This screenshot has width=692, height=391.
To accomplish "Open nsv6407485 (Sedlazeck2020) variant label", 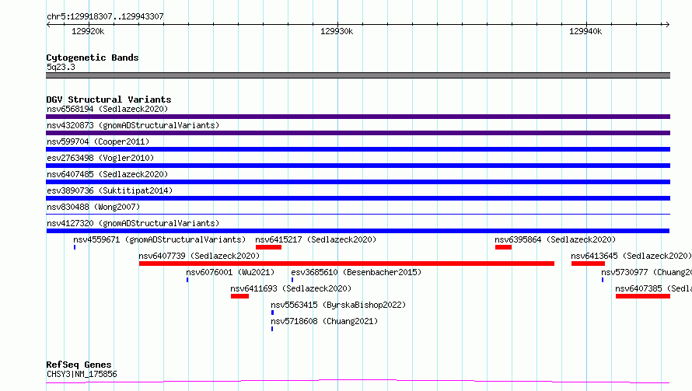I will (107, 174).
